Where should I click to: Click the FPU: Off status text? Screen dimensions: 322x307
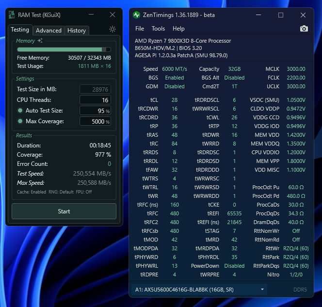[x=84, y=192]
